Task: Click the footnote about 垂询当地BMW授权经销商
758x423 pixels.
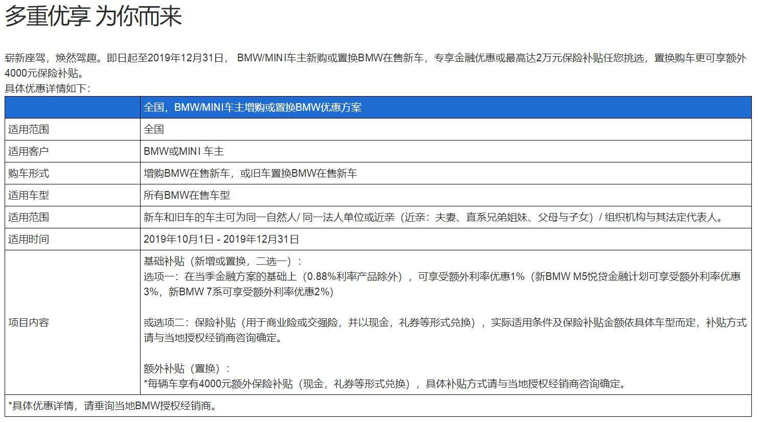Action: pos(113,406)
